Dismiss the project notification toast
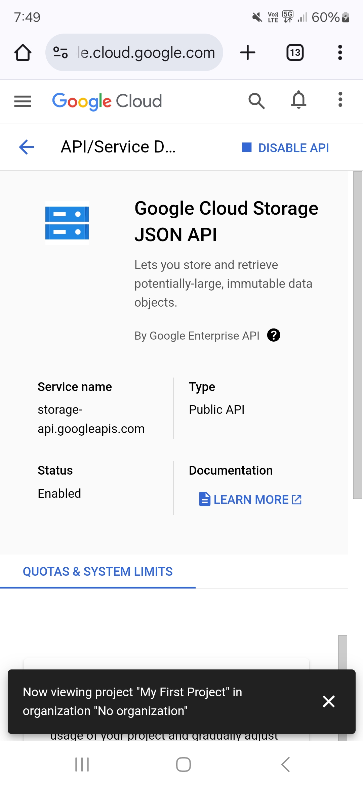Viewport: 363px width, 786px height. pyautogui.click(x=328, y=701)
